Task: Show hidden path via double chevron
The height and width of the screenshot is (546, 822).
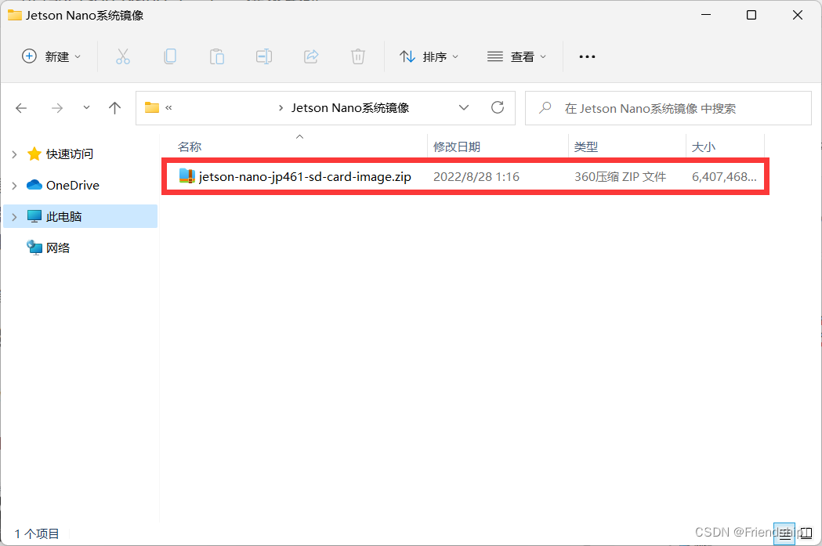Action: tap(168, 107)
